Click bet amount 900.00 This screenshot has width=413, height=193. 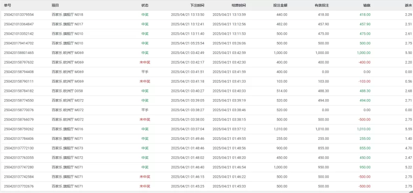(x=282, y=148)
